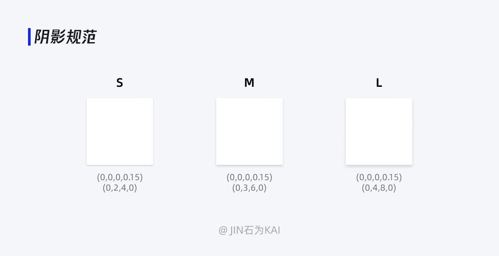The height and width of the screenshot is (256, 499).
Task: Click the white card under M
Action: (x=249, y=132)
